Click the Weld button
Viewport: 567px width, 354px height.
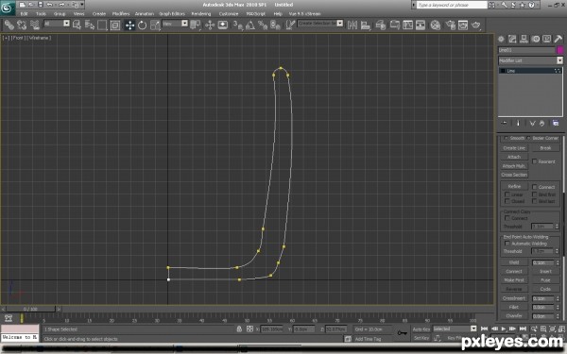tap(514, 262)
